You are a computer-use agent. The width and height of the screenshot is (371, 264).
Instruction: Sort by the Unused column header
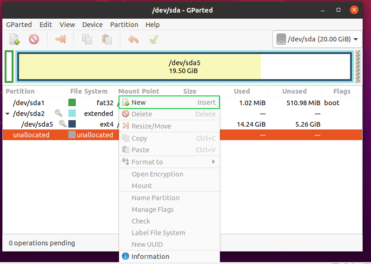tap(294, 91)
